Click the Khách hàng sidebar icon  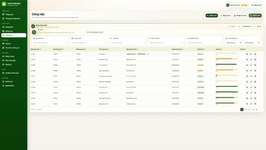3,56
